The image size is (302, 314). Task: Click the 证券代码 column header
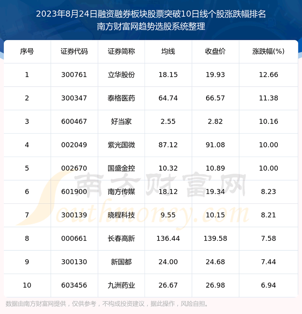pyautogui.click(x=74, y=52)
